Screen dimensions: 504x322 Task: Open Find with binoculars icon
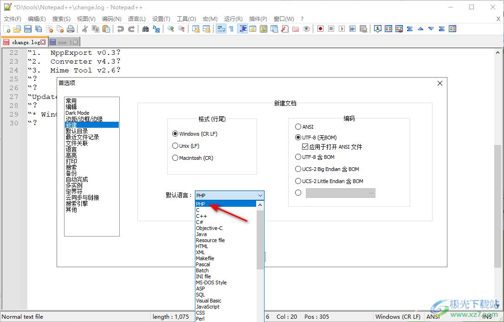[x=145, y=29]
